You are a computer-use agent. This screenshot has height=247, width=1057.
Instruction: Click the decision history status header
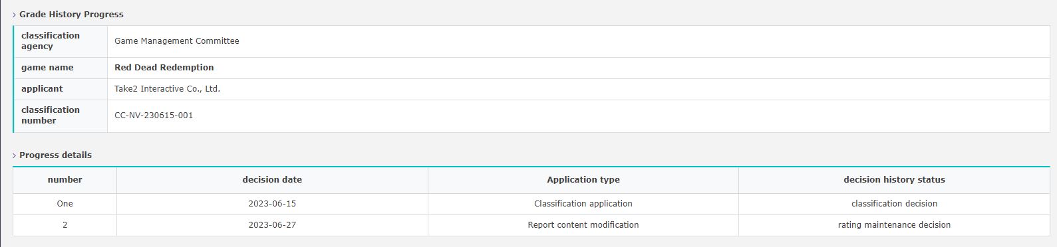(894, 180)
